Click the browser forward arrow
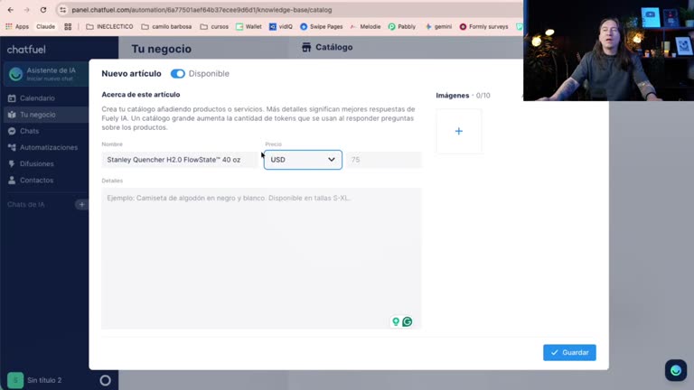This screenshot has height=390, width=694. [x=26, y=10]
